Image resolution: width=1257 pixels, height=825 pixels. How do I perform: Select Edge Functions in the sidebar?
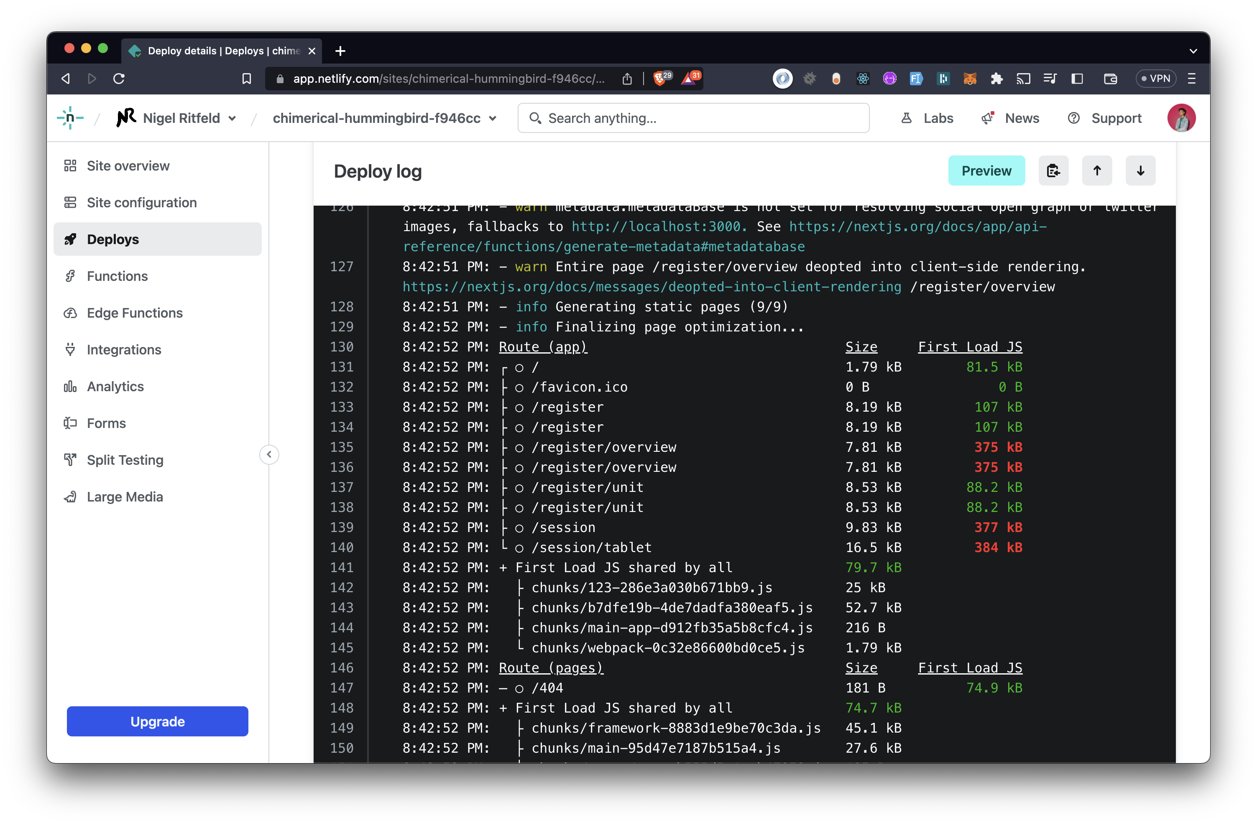[134, 313]
